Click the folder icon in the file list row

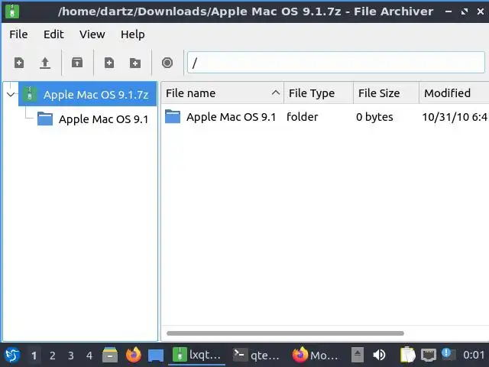173,117
